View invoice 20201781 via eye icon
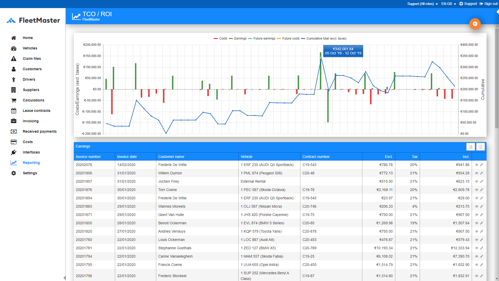 pyautogui.click(x=477, y=248)
